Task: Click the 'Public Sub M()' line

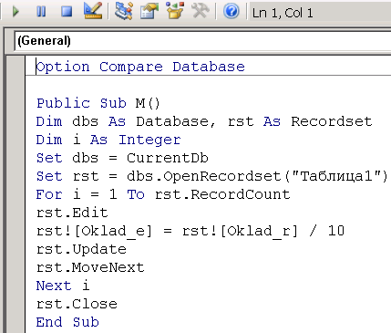Action: click(98, 103)
